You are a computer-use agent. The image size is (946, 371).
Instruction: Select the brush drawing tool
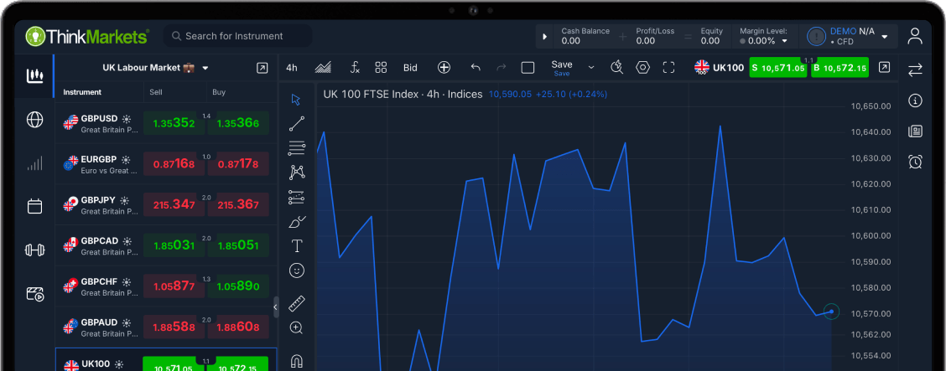point(297,222)
